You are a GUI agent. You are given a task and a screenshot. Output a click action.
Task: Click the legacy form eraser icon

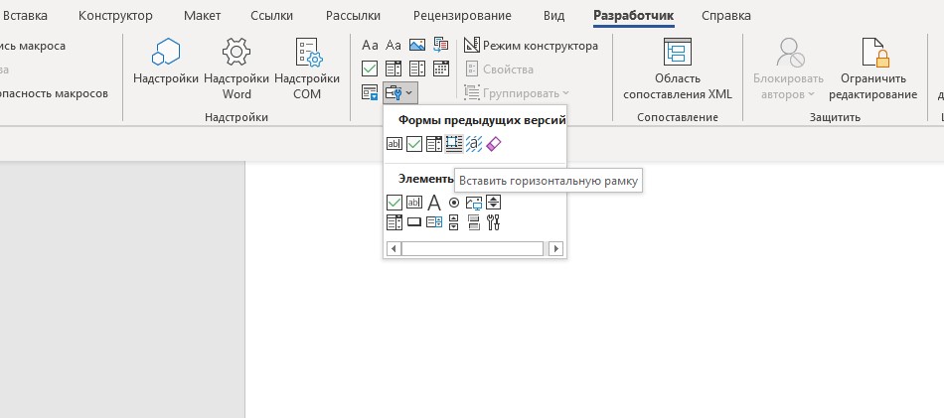(x=494, y=144)
